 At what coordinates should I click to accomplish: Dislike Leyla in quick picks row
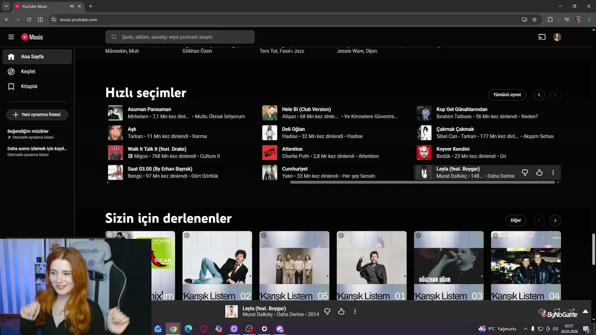pos(525,173)
